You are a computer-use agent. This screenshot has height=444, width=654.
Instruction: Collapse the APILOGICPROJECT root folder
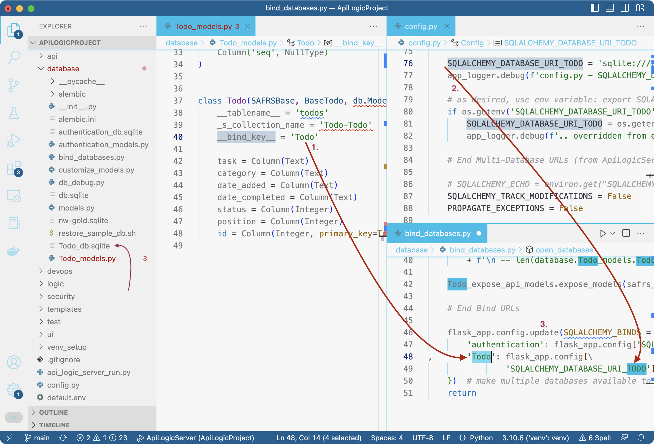click(92, 43)
